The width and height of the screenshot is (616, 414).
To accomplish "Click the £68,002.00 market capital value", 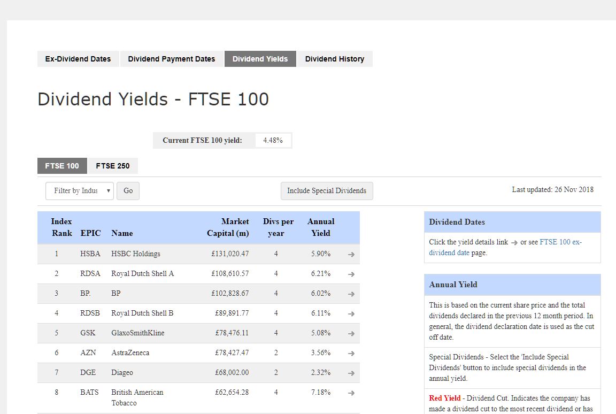I will point(232,372).
